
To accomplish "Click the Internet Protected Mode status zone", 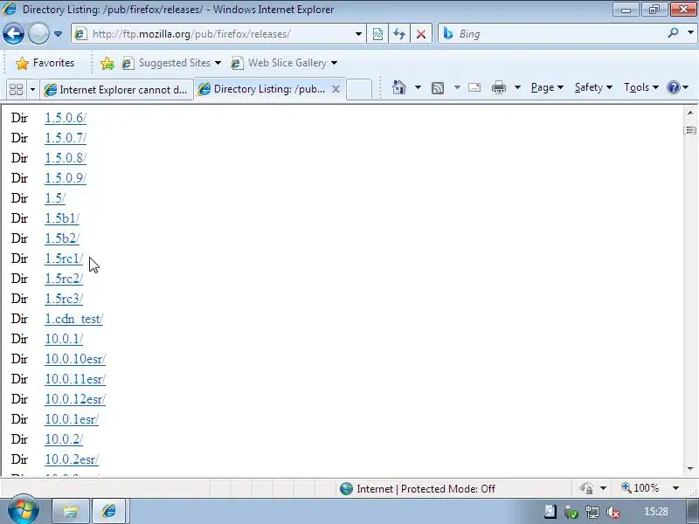I will coord(418,489).
